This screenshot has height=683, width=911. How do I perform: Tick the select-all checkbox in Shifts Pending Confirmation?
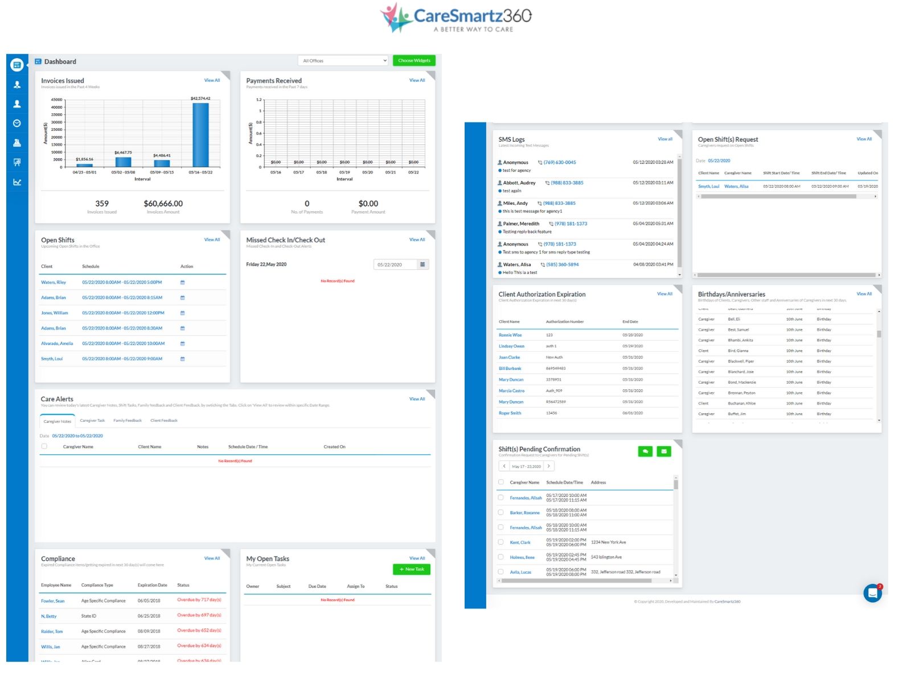(500, 482)
